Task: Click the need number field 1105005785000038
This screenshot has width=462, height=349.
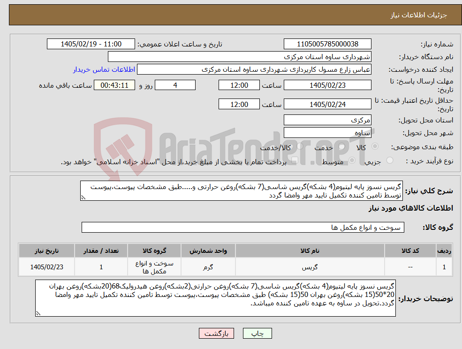Action: pyautogui.click(x=327, y=44)
